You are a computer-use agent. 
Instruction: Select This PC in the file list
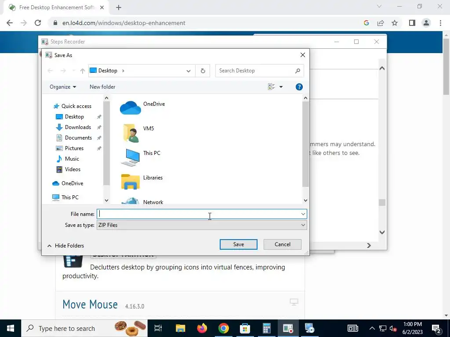coord(141,157)
